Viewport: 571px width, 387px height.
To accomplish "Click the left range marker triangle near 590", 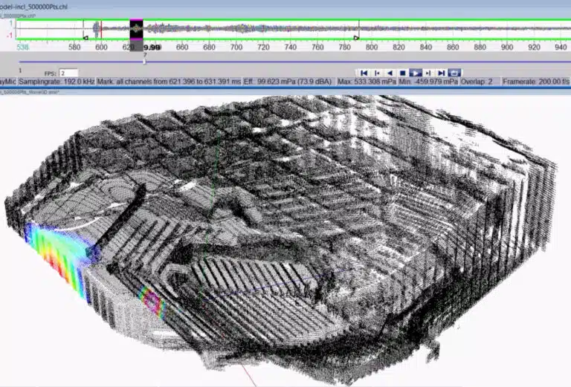I will point(86,36).
